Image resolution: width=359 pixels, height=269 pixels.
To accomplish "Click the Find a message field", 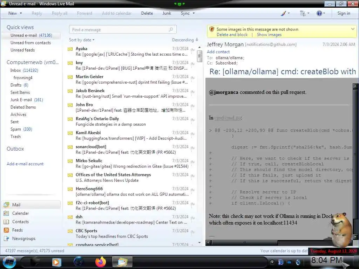I will click(x=123, y=29).
